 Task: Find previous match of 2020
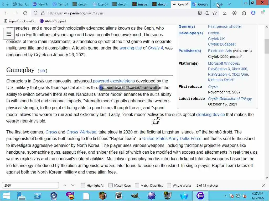pyautogui.click(x=65, y=185)
